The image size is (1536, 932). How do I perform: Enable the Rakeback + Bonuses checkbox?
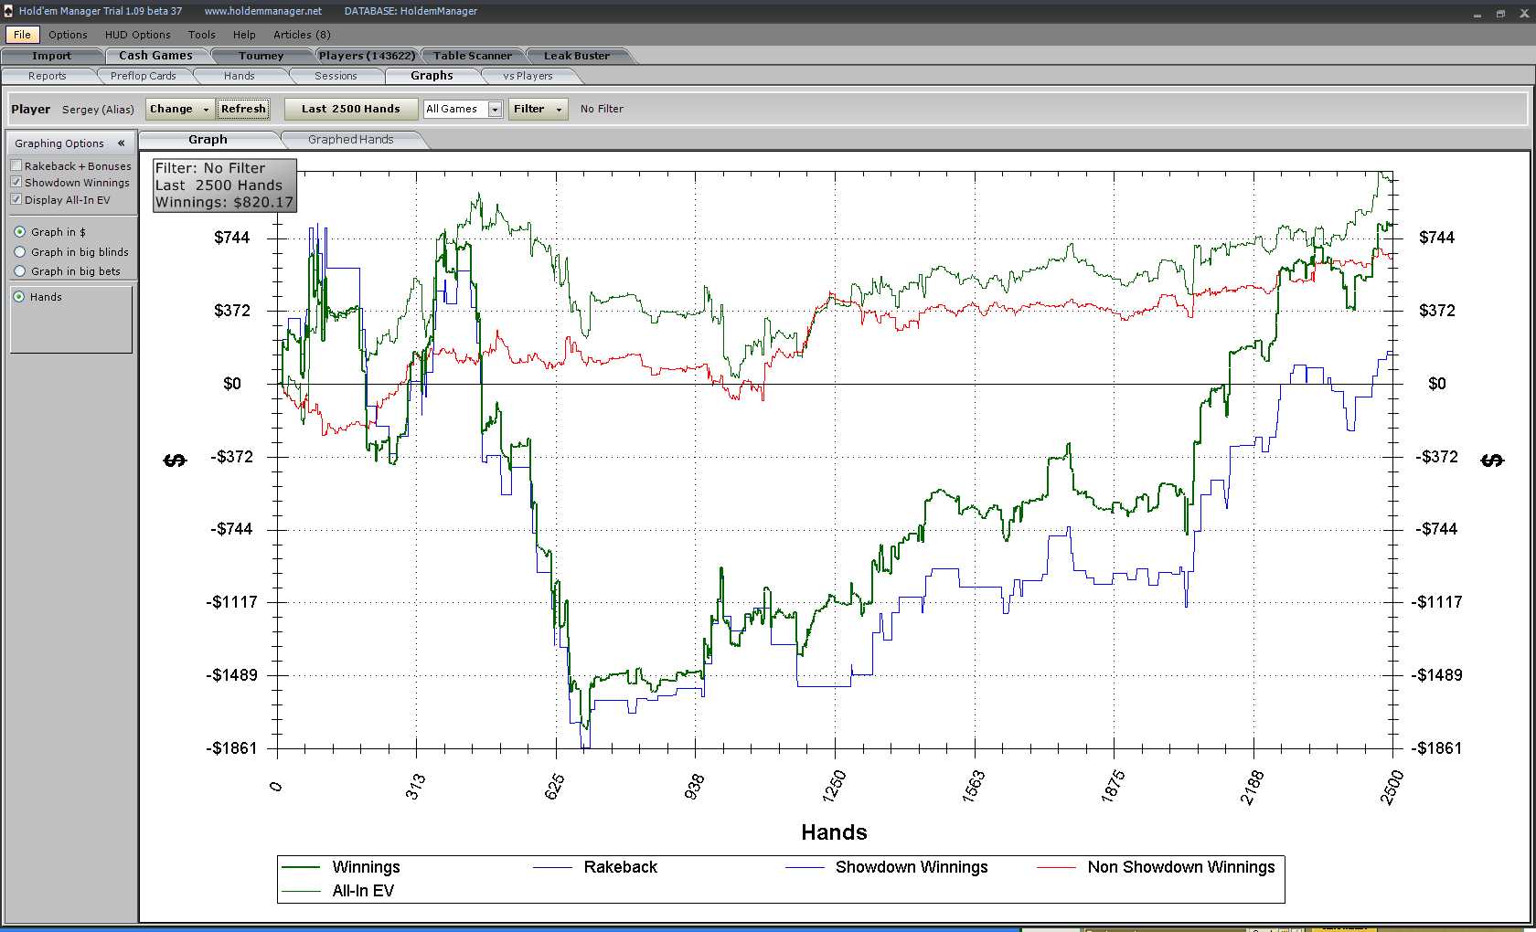click(16, 165)
